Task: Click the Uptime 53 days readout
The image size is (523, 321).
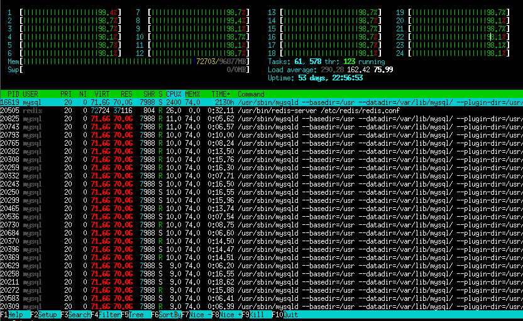Action: tap(315, 78)
